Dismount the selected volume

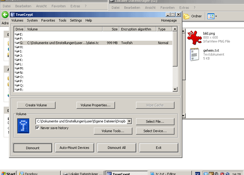[33, 148]
